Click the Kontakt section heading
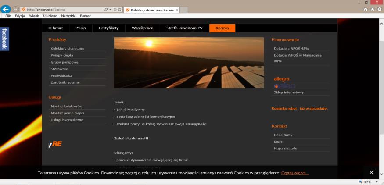The height and width of the screenshot is (185, 384). tap(279, 126)
